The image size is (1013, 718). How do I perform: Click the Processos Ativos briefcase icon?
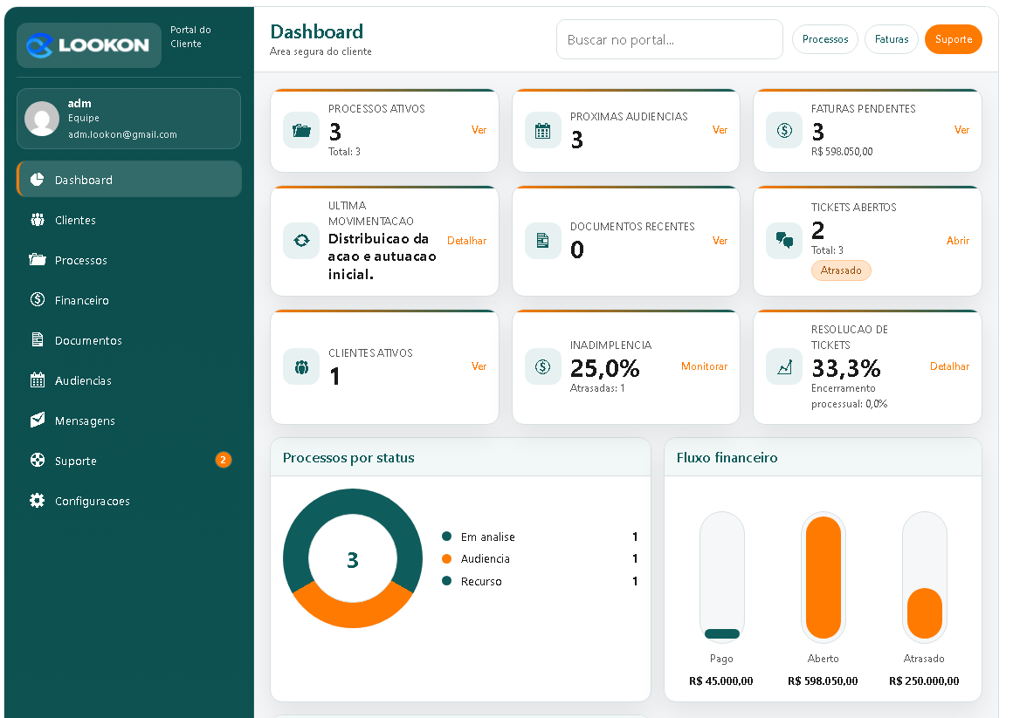(x=300, y=129)
